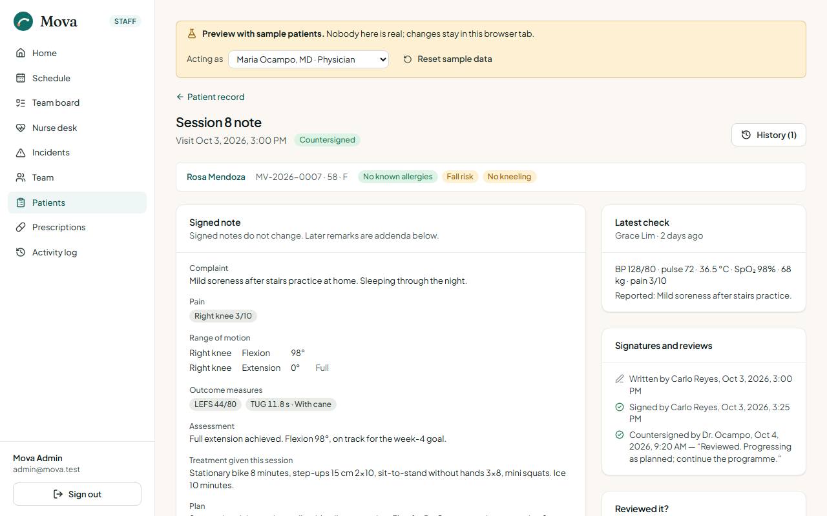Image resolution: width=827 pixels, height=516 pixels.
Task: Open History (1) for this note
Action: [769, 135]
